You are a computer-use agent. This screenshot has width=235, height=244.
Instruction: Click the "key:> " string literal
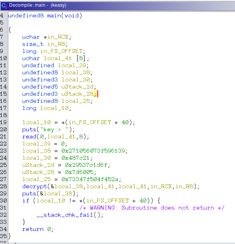54,129
